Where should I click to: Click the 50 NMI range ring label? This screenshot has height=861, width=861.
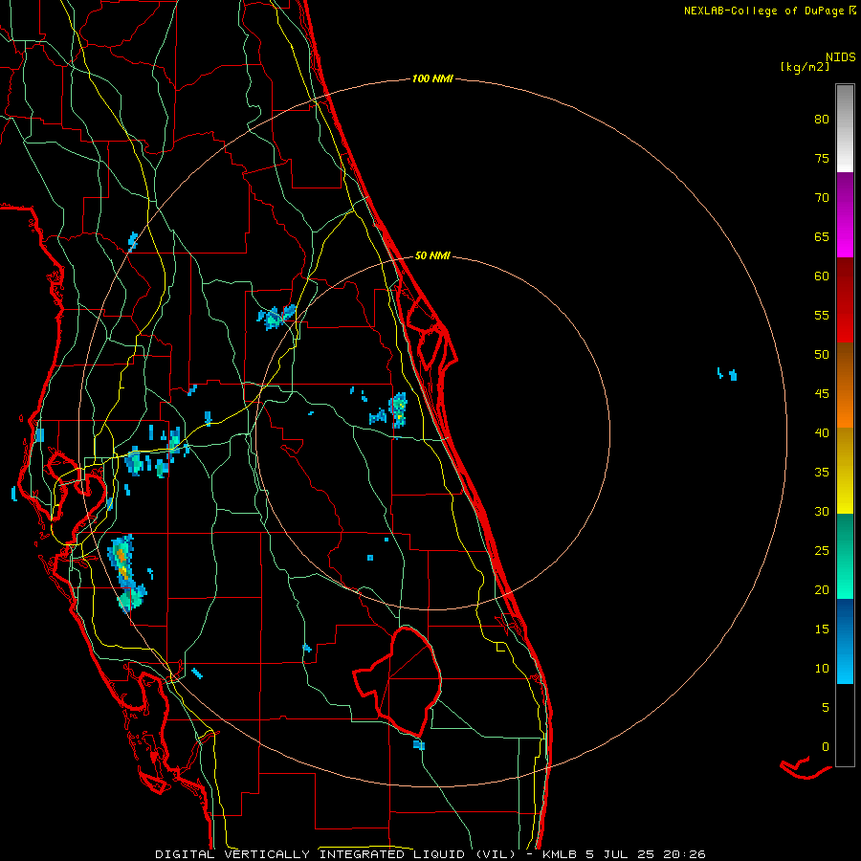(432, 255)
